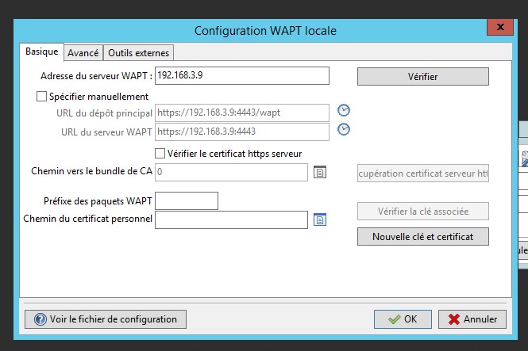Focus the Préfixe des paquets WAPT field
528x351 pixels.
(x=187, y=201)
